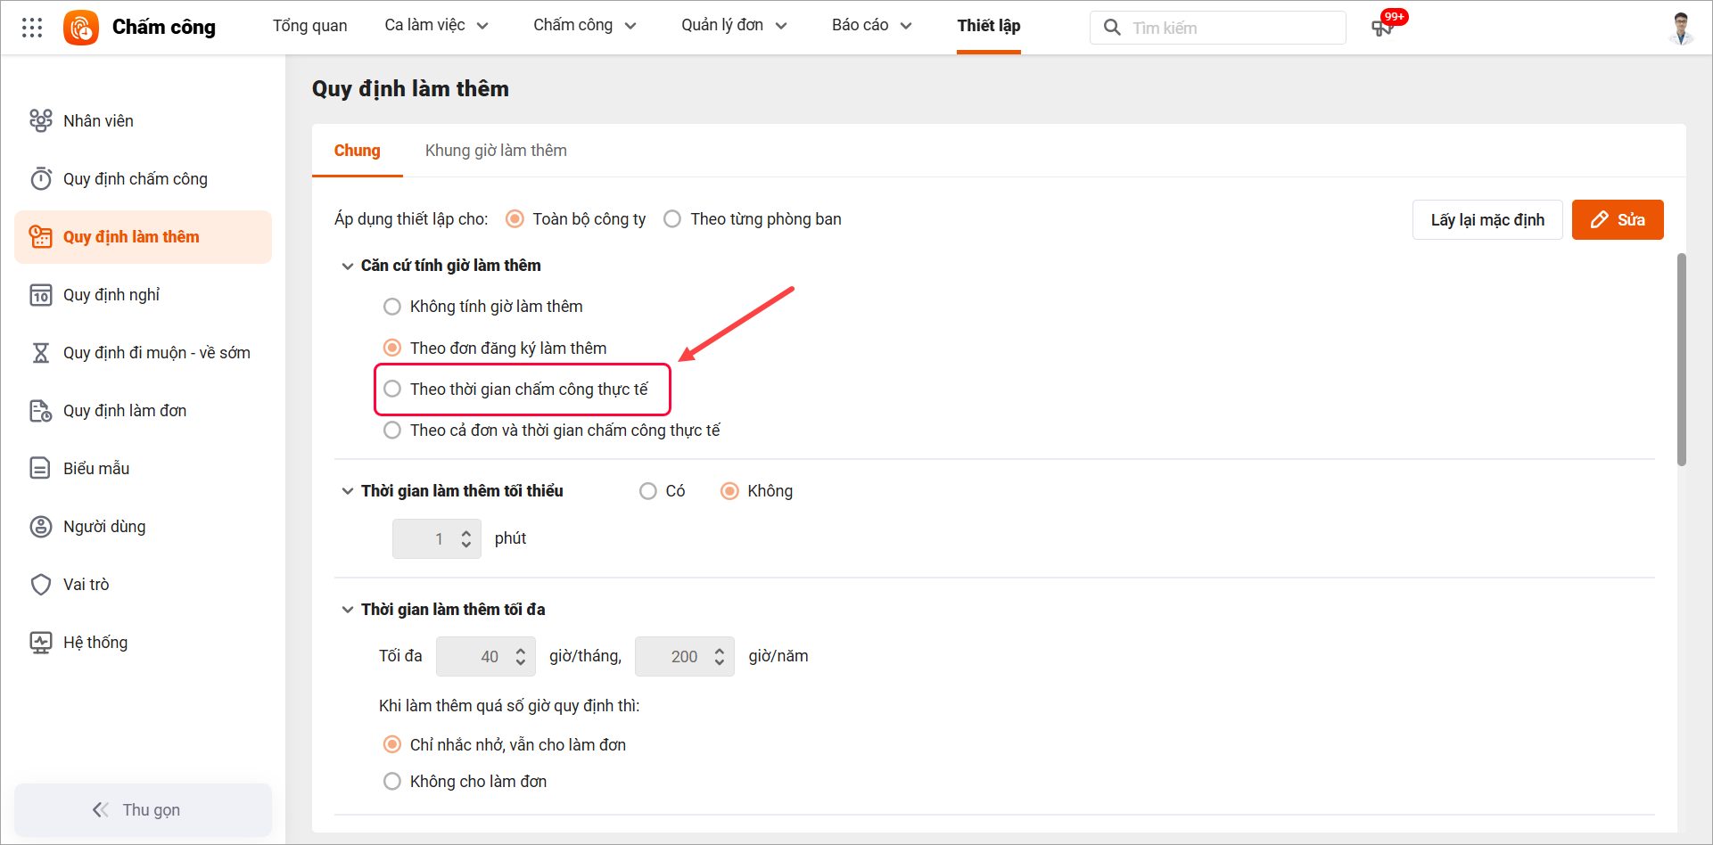This screenshot has width=1713, height=845.
Task: Set minimum overtime to Có
Action: click(648, 491)
